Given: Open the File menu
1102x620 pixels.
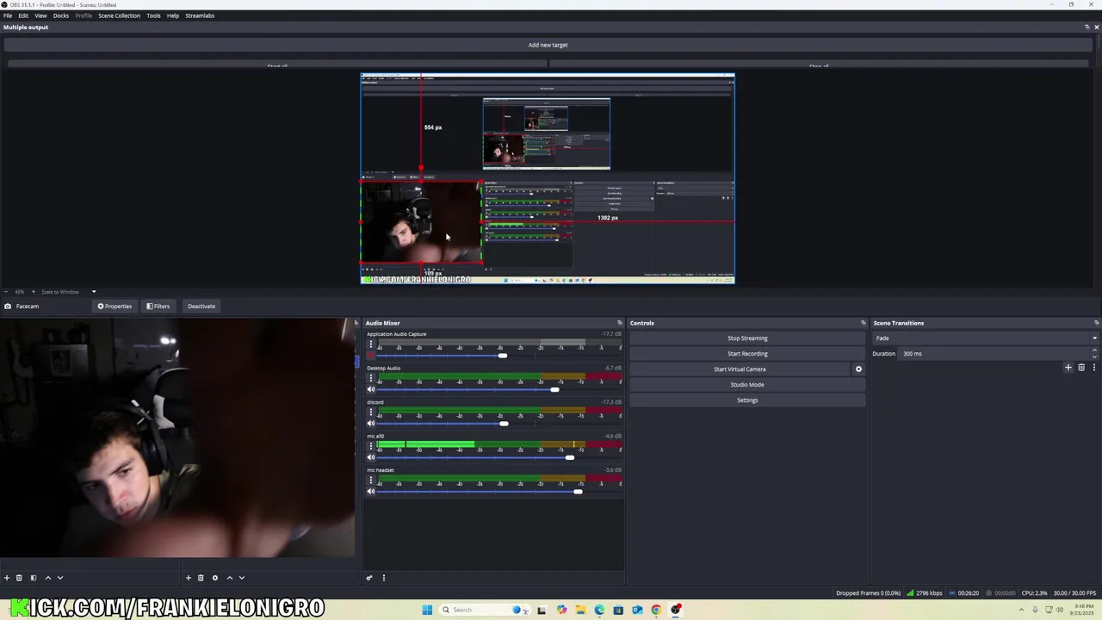Looking at the screenshot, I should pyautogui.click(x=8, y=15).
